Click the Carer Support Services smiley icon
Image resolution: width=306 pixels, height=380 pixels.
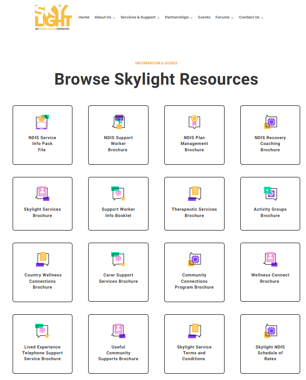tap(118, 259)
